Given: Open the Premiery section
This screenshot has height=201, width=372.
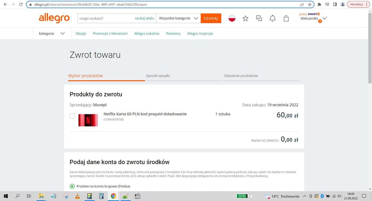Looking at the screenshot, I should coord(173,33).
